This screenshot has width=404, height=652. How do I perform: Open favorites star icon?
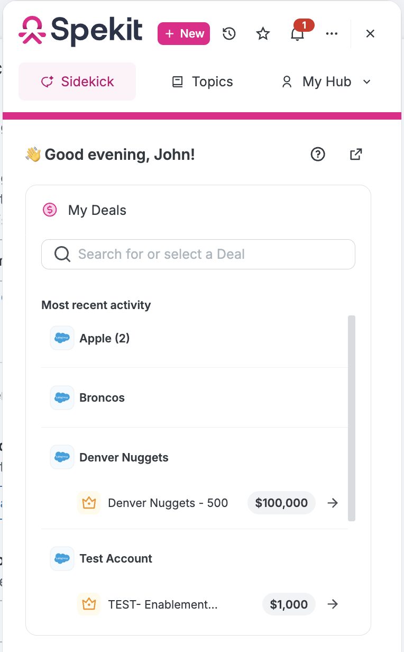(x=263, y=34)
